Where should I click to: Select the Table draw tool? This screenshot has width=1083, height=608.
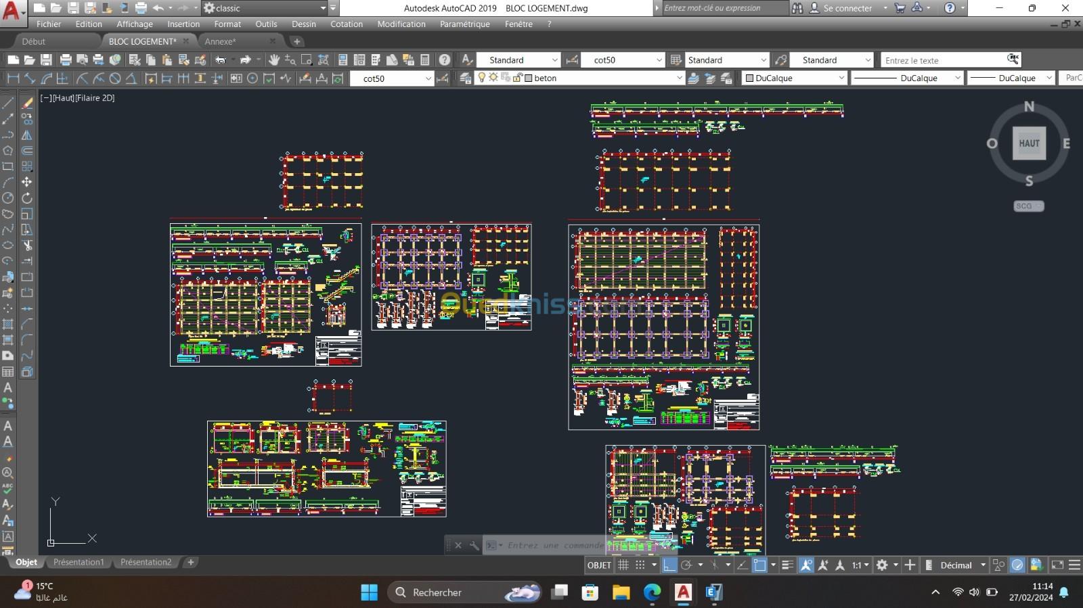(8, 371)
